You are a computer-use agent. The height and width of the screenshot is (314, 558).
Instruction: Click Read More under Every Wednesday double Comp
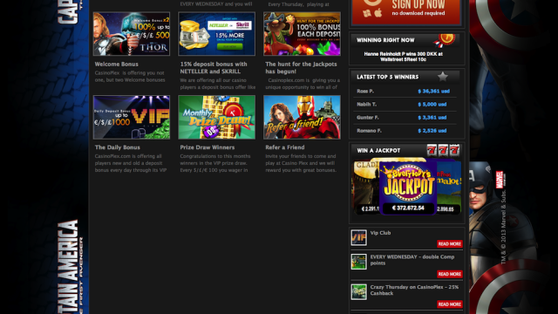(x=450, y=274)
